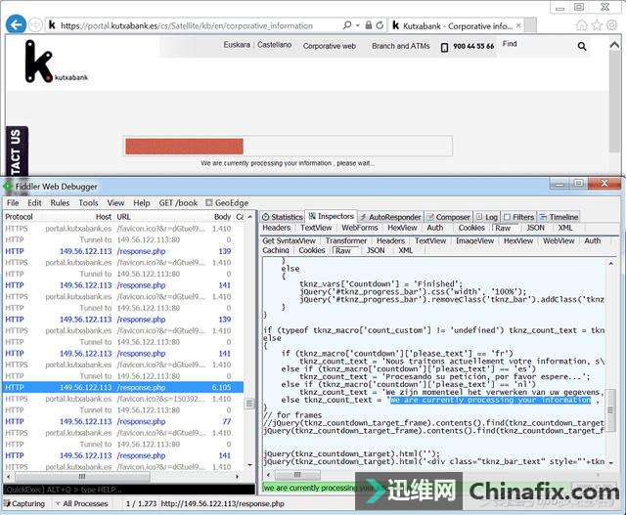This screenshot has height=515, width=626.
Task: Click the search magnifier in the address bar
Action: (347, 25)
